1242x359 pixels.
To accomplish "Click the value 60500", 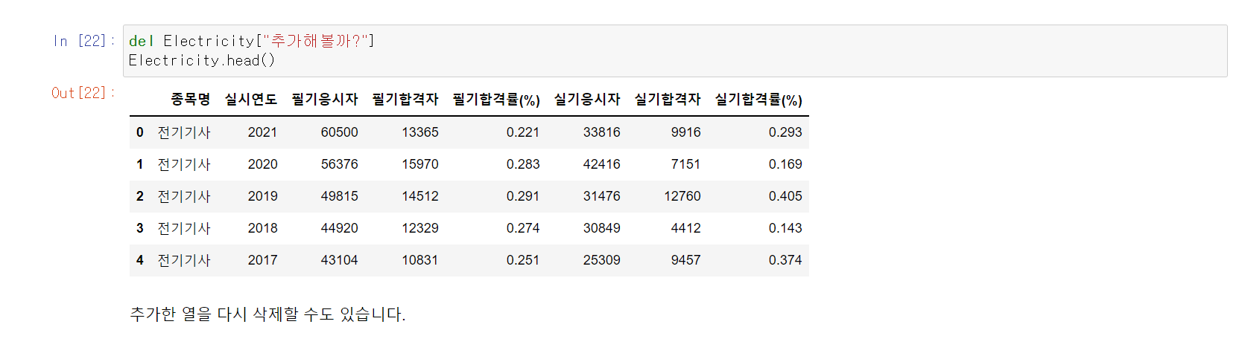I will (x=340, y=132).
